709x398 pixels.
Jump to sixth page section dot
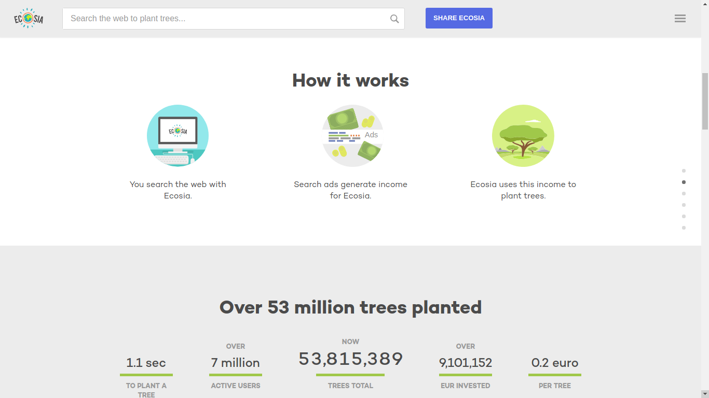(x=684, y=228)
